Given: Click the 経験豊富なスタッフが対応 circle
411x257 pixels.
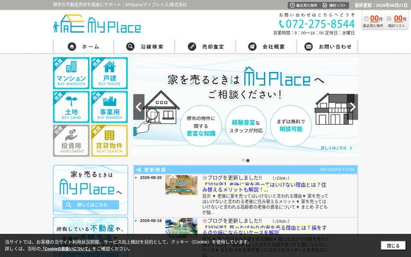Looking at the screenshot, I should [x=246, y=126].
